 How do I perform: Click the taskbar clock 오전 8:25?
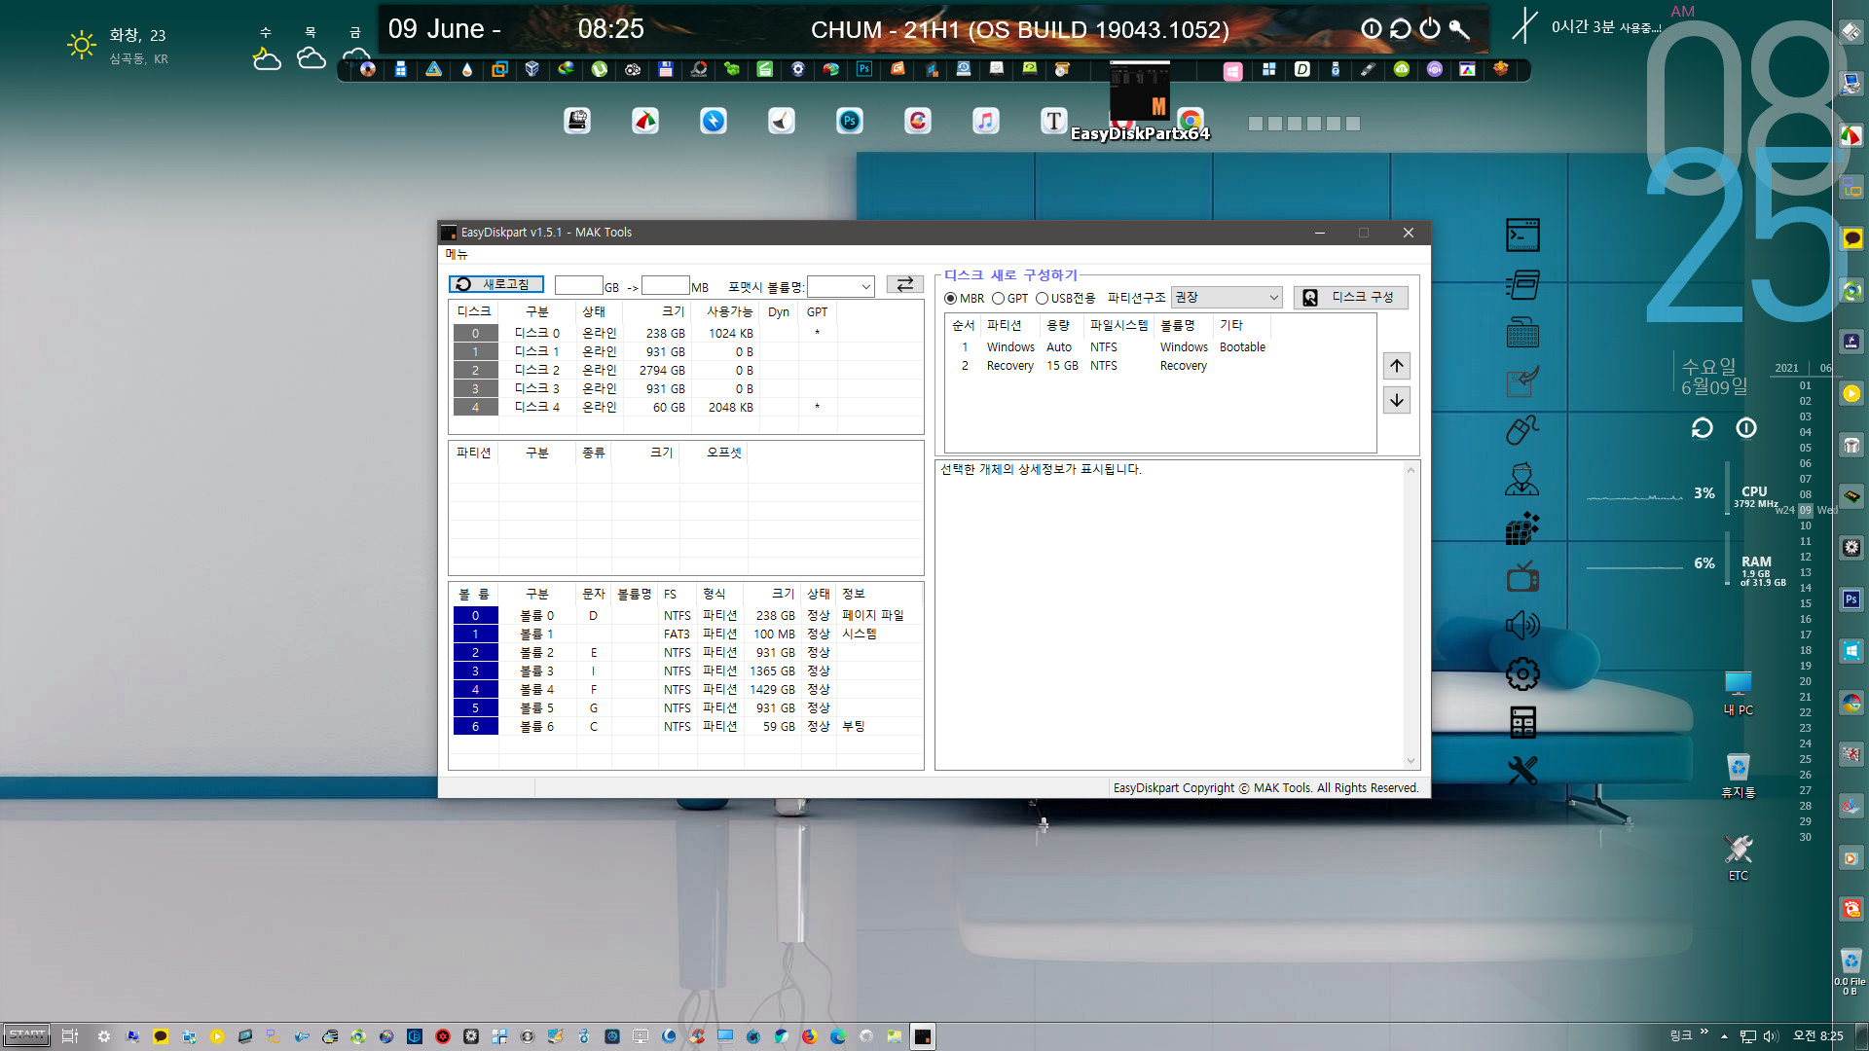1817,1036
